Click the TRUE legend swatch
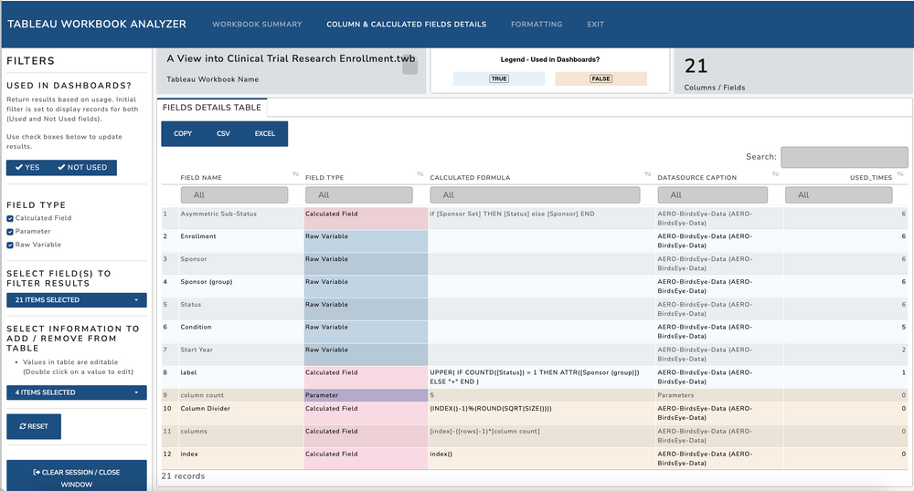Image resolution: width=914 pixels, height=491 pixels. 499,78
